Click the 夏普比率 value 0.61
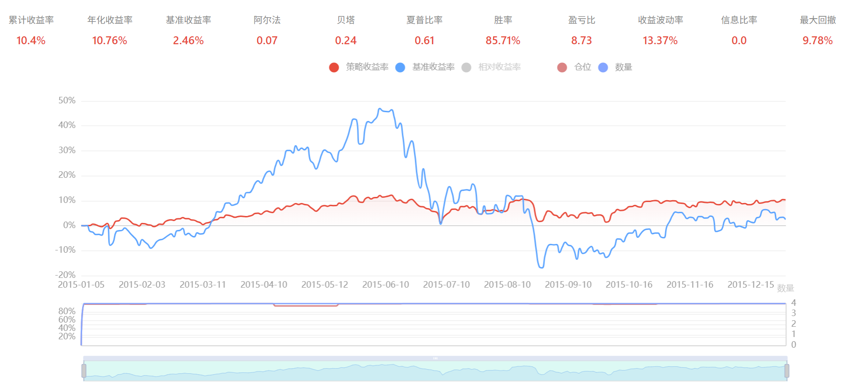Screen dimensions: 856x391 point(424,40)
